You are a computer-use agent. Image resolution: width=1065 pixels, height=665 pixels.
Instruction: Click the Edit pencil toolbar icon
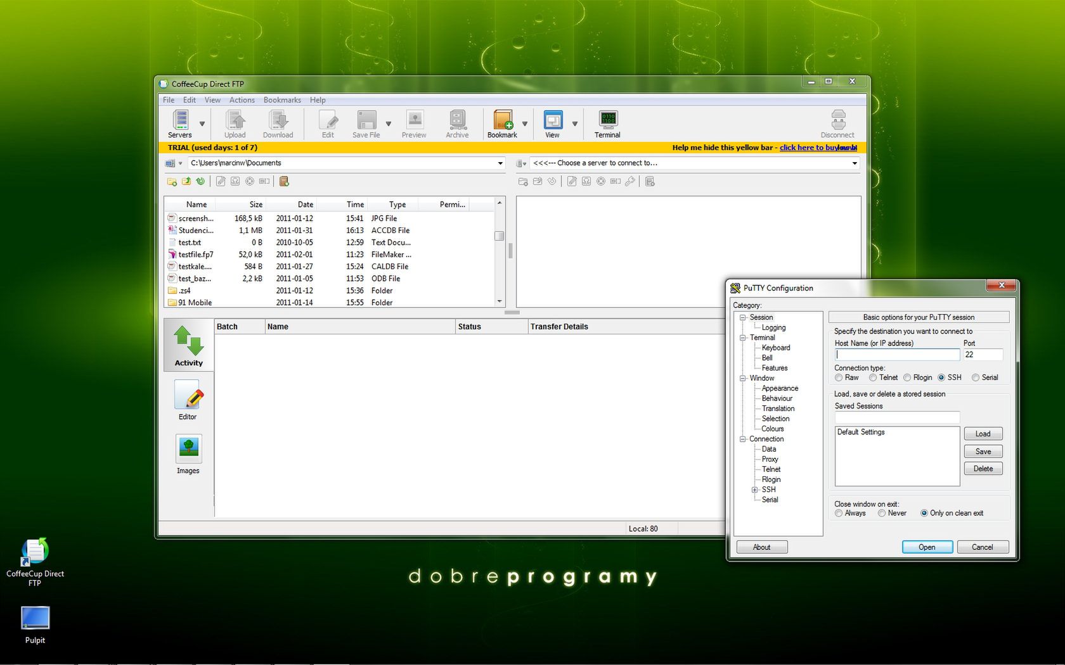point(328,123)
